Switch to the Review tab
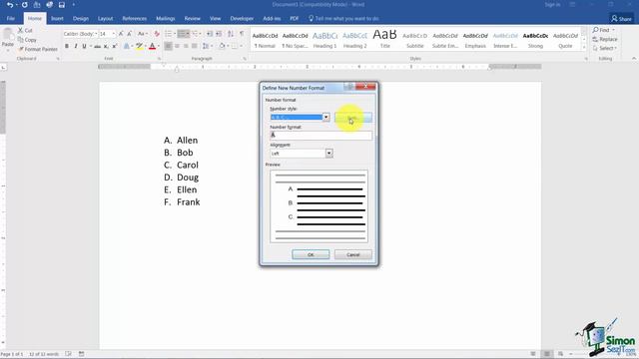Screen dimensions: 639x359 (193, 18)
